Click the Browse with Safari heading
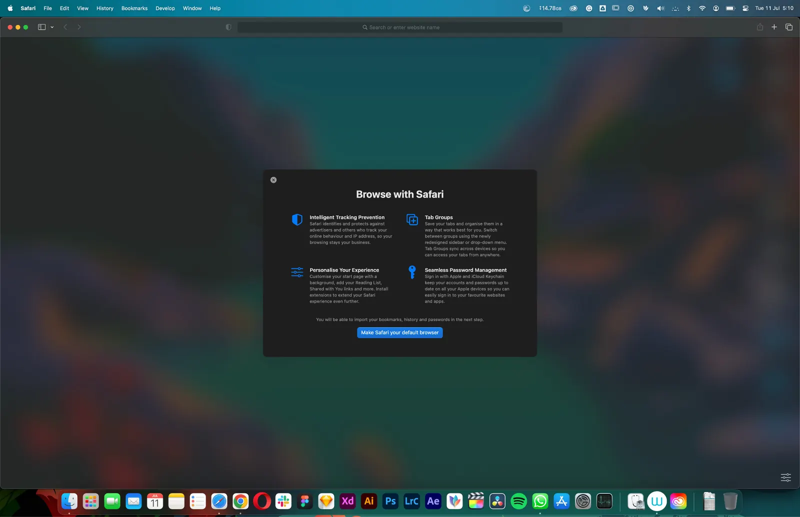This screenshot has width=800, height=517. pos(400,194)
